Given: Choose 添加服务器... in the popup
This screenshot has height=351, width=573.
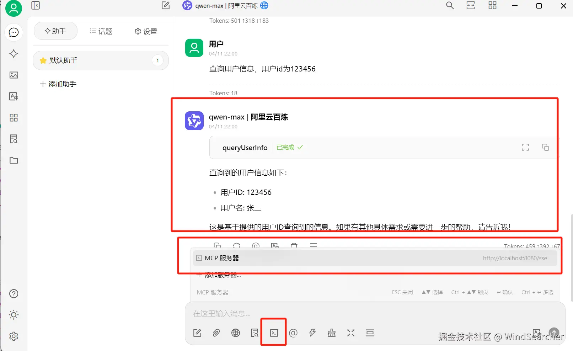Looking at the screenshot, I should (219, 275).
